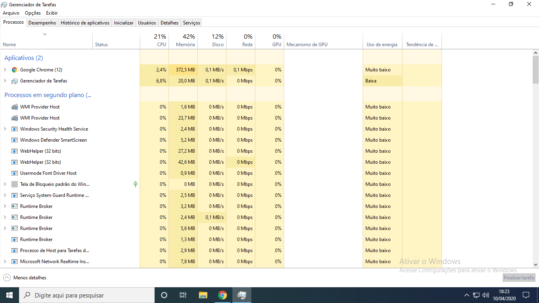
Task: Click the Windows Security Health Service icon
Action: point(15,129)
